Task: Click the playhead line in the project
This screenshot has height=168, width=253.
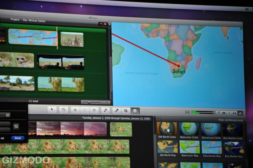Action: click(x=57, y=38)
